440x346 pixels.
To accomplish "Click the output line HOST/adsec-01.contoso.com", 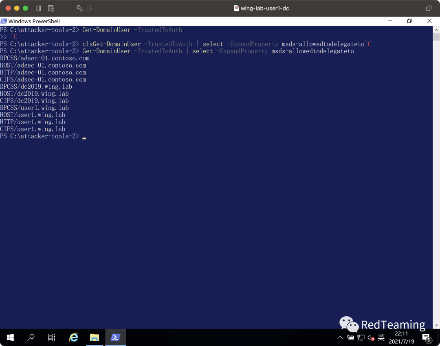I will [43, 65].
